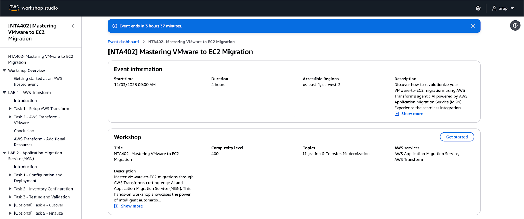
Task: Expand Task 3 - Testing and Validation
Action: click(10, 197)
